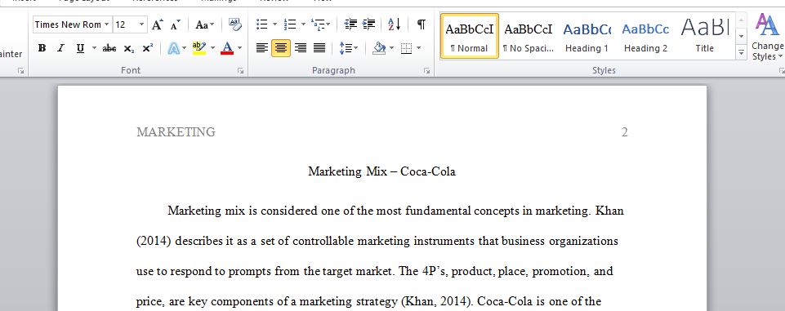Open Bullets dropdown arrow
The width and height of the screenshot is (785, 311).
coord(274,24)
